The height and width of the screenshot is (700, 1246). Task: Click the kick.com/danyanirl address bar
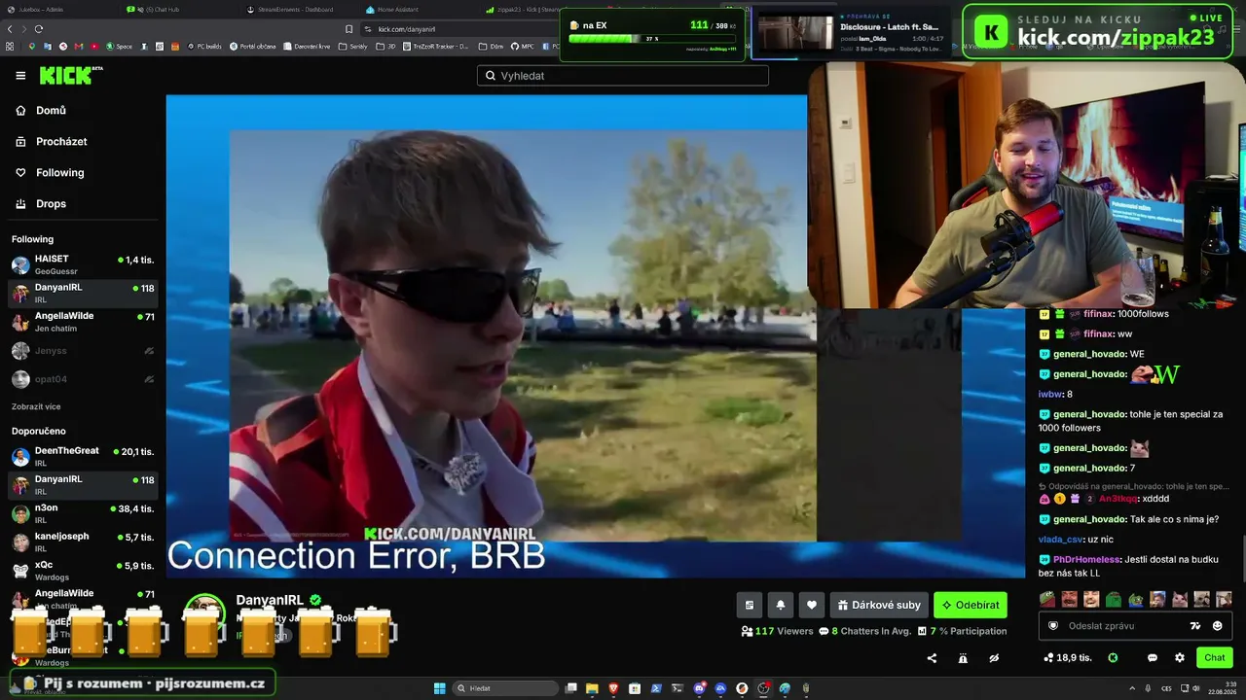(x=458, y=29)
